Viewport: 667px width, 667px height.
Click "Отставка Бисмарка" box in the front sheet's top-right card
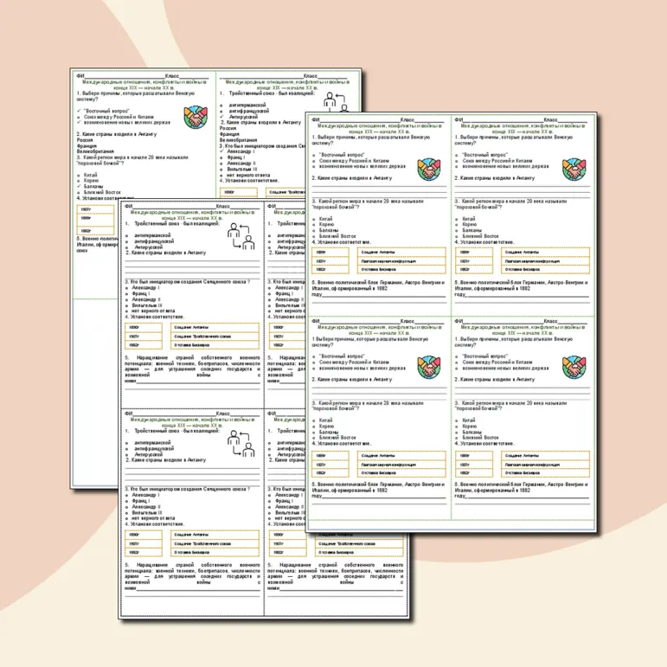click(x=545, y=269)
